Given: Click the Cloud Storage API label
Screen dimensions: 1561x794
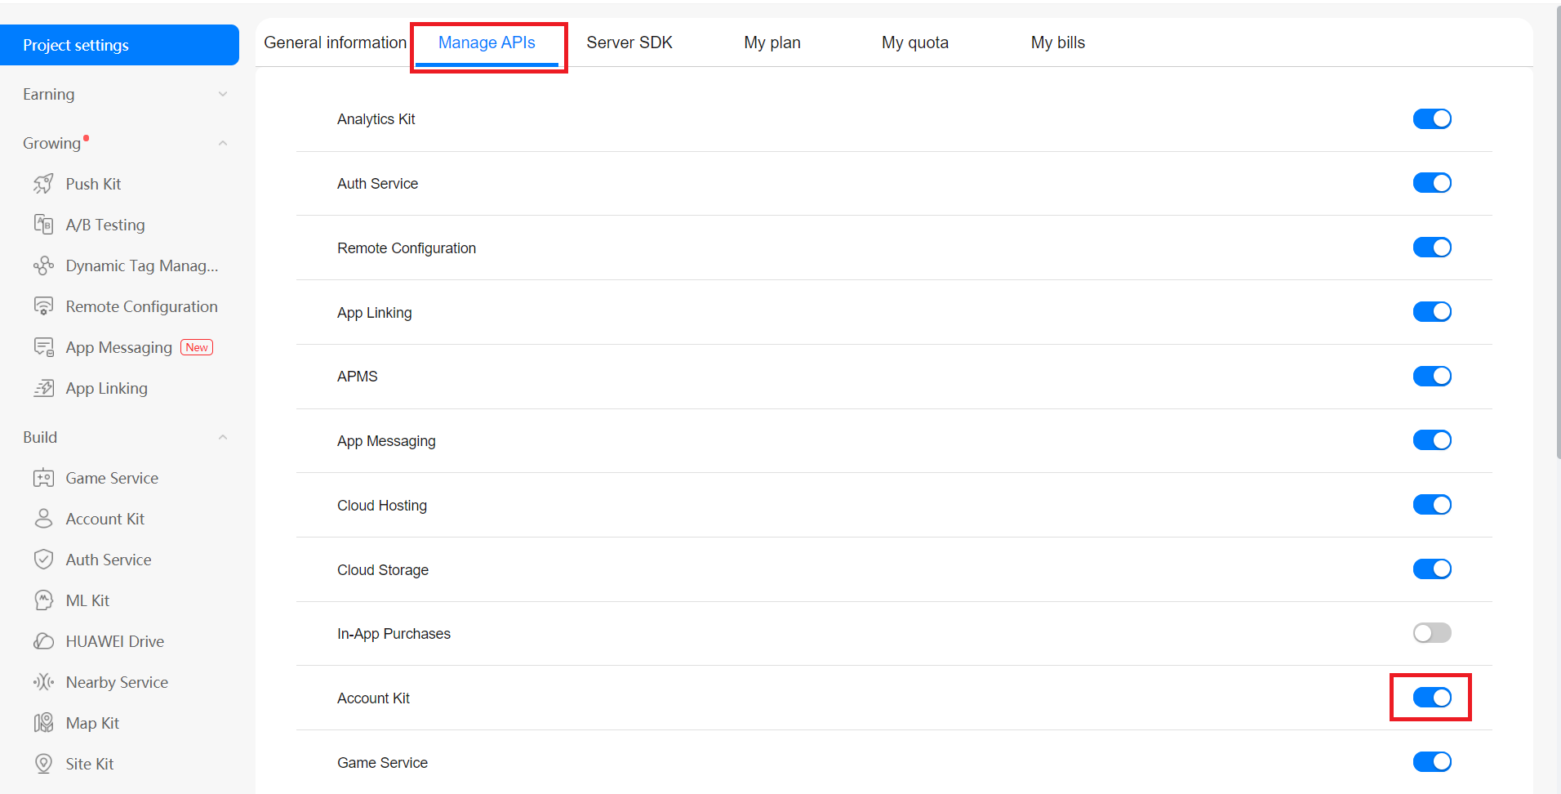Looking at the screenshot, I should (383, 570).
